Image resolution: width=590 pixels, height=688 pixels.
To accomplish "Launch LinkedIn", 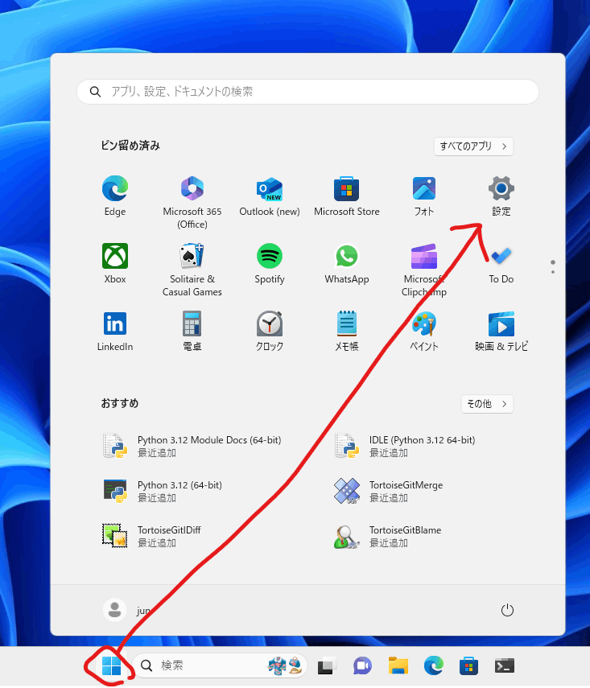I will pos(115,332).
